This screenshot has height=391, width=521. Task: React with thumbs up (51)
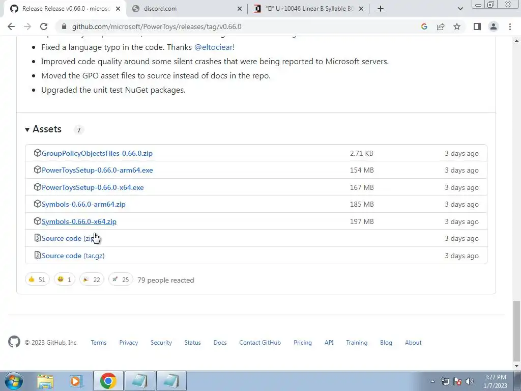(37, 280)
